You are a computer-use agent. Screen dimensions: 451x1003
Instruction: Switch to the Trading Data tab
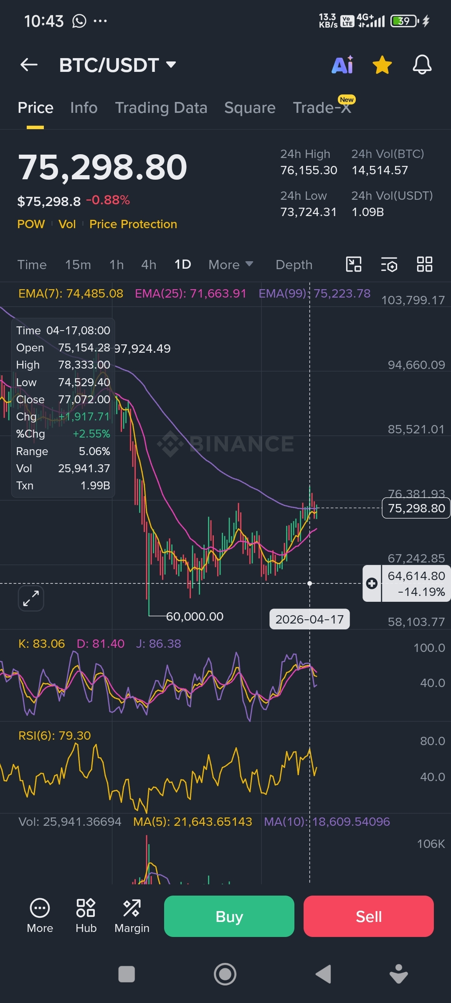pos(161,108)
